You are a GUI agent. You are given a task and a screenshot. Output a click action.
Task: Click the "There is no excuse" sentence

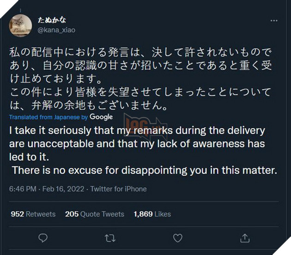click(144, 170)
